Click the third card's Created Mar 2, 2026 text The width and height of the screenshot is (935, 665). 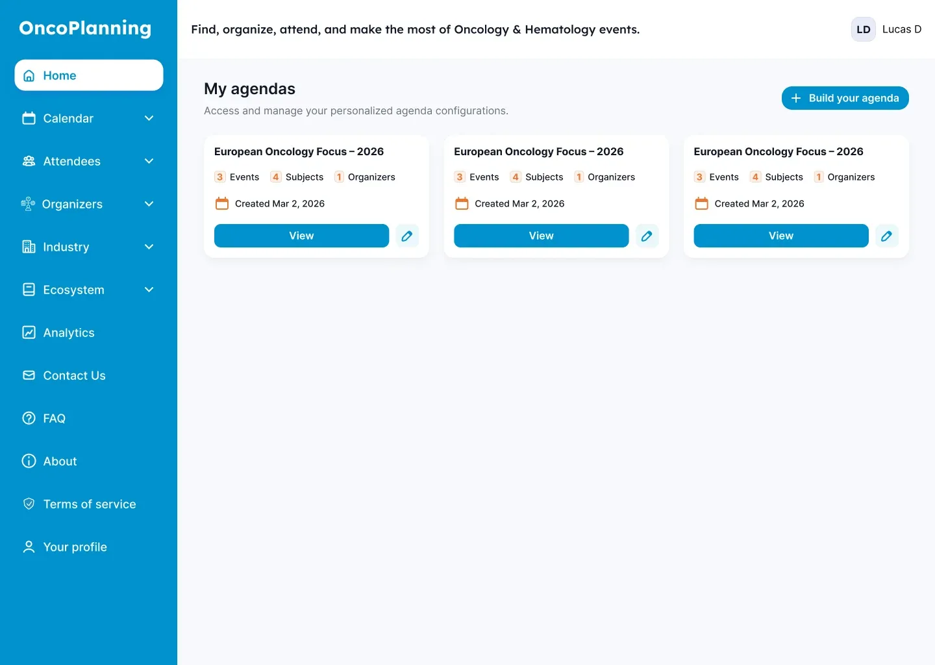click(759, 203)
